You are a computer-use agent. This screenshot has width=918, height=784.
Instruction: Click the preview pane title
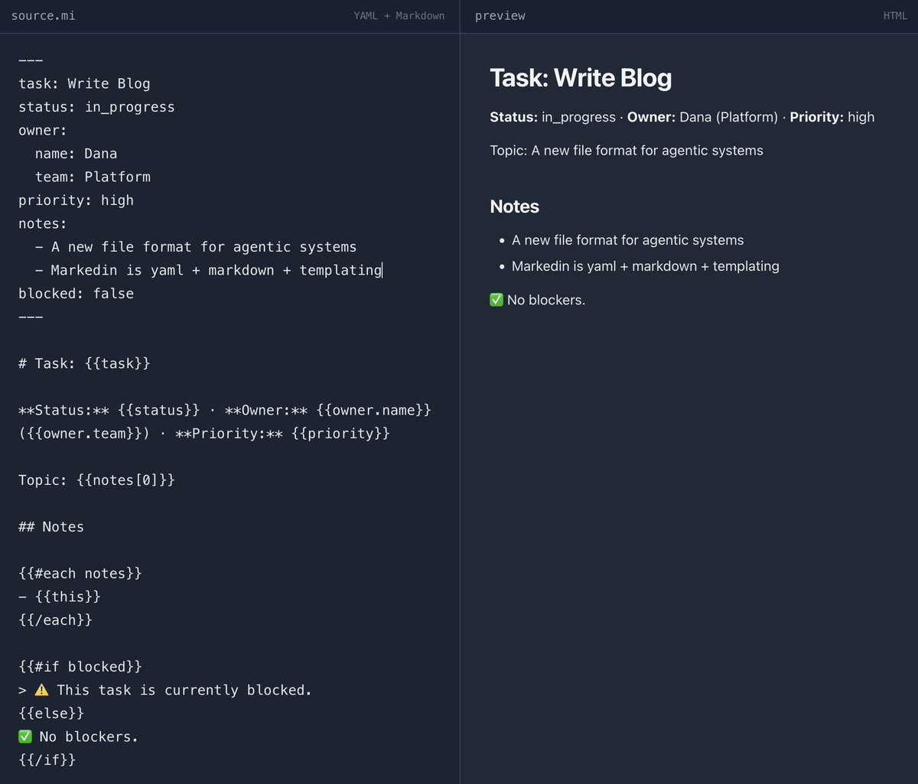pyautogui.click(x=500, y=15)
